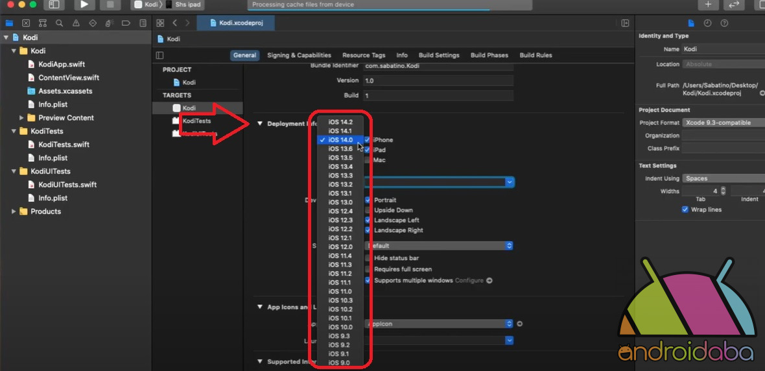
Task: Show the History inspector clock icon
Action: coord(707,23)
